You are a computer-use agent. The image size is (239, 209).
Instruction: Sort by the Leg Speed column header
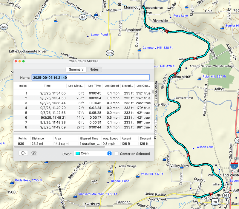click(111, 86)
